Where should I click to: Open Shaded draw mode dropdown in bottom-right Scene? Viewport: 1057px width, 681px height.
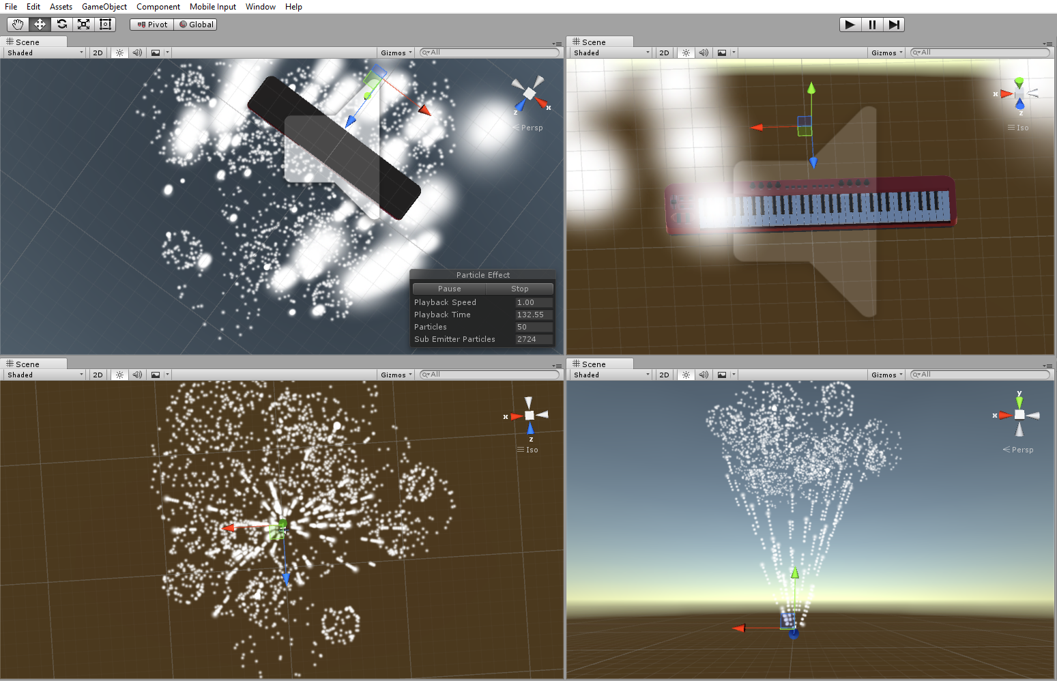[x=611, y=375]
